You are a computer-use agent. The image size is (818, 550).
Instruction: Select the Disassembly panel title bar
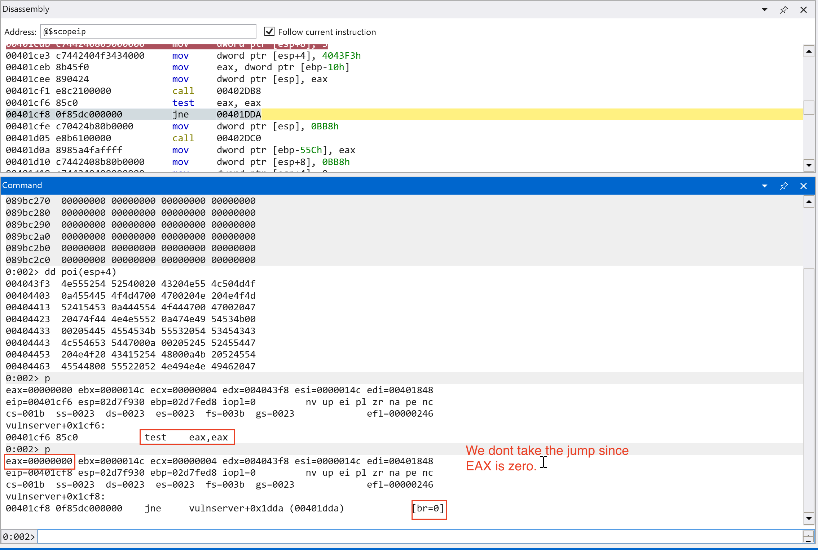coord(361,9)
